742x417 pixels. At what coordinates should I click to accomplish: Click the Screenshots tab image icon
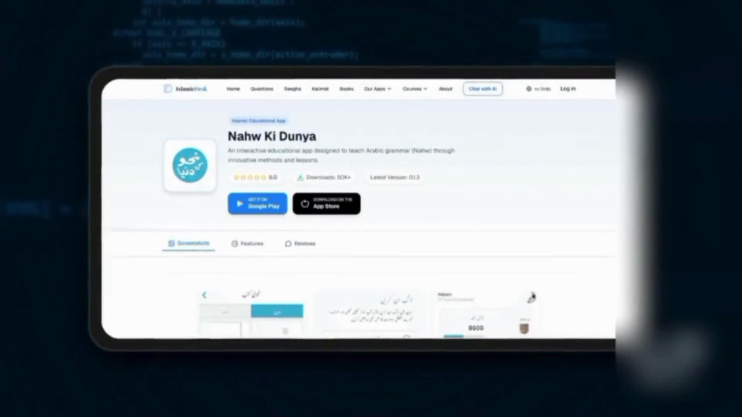171,243
